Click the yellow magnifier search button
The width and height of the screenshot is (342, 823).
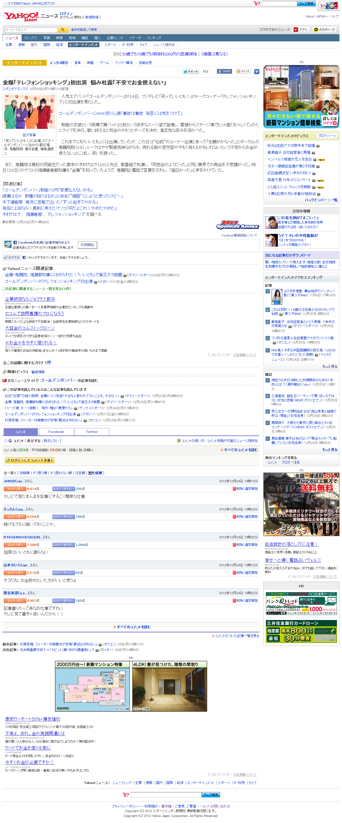point(63,30)
